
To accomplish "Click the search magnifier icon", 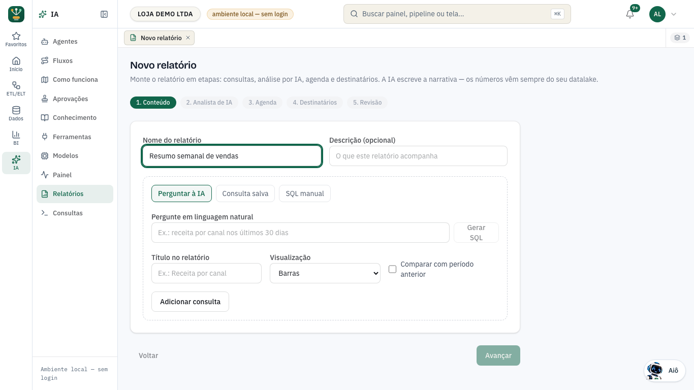I will click(353, 14).
